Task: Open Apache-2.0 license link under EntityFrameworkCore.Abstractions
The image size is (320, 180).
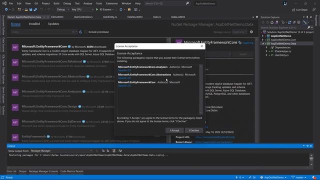Action: pos(124,78)
